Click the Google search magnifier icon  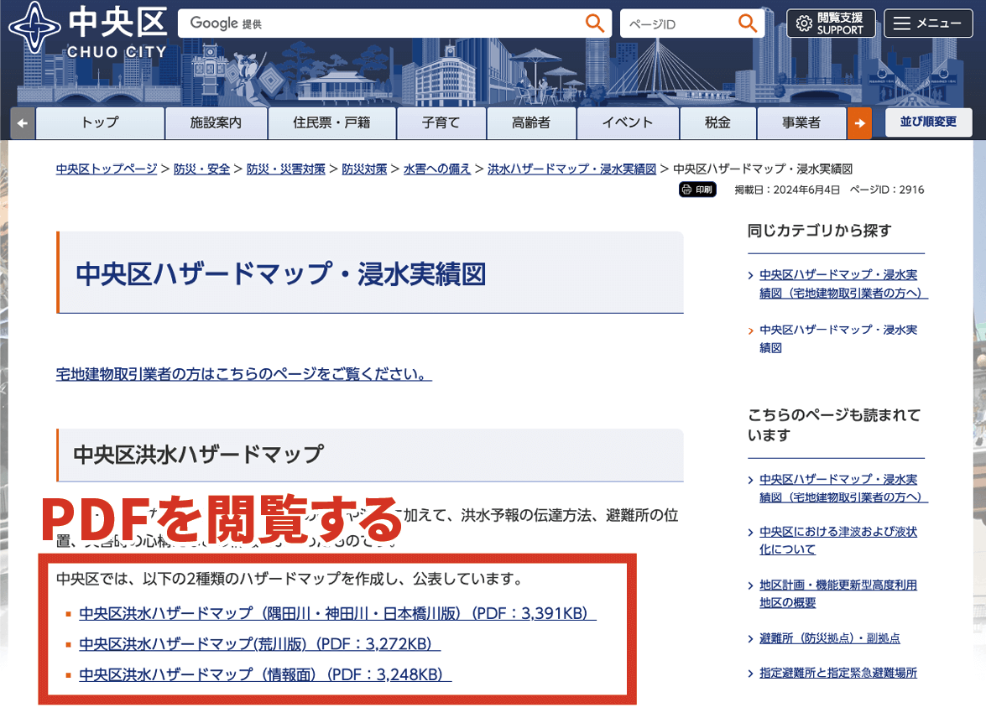(595, 23)
